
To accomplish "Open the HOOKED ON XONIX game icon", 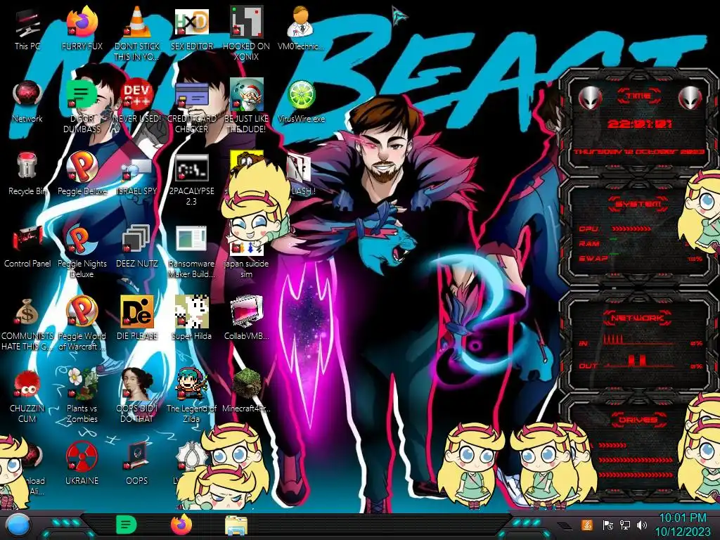I will coord(247,33).
